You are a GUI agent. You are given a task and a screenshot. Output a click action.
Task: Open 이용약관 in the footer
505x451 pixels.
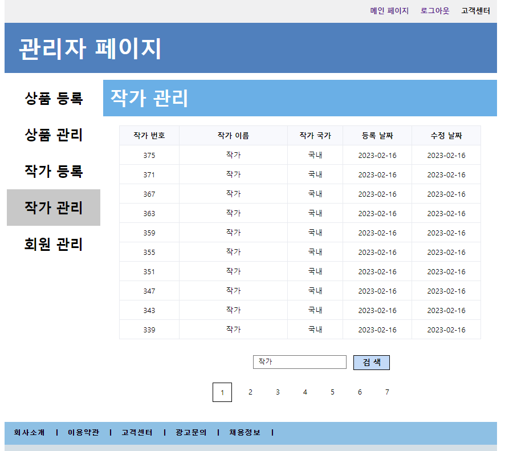point(83,432)
